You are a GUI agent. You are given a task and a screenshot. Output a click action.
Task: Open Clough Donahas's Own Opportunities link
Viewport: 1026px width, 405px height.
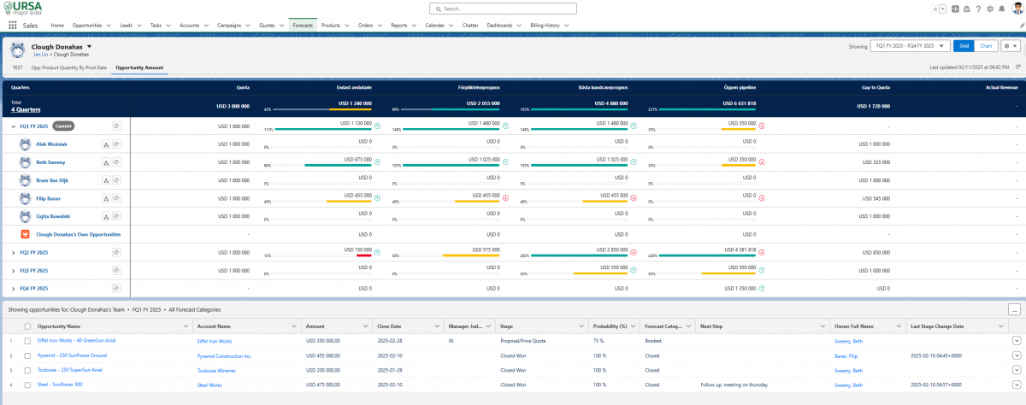79,234
